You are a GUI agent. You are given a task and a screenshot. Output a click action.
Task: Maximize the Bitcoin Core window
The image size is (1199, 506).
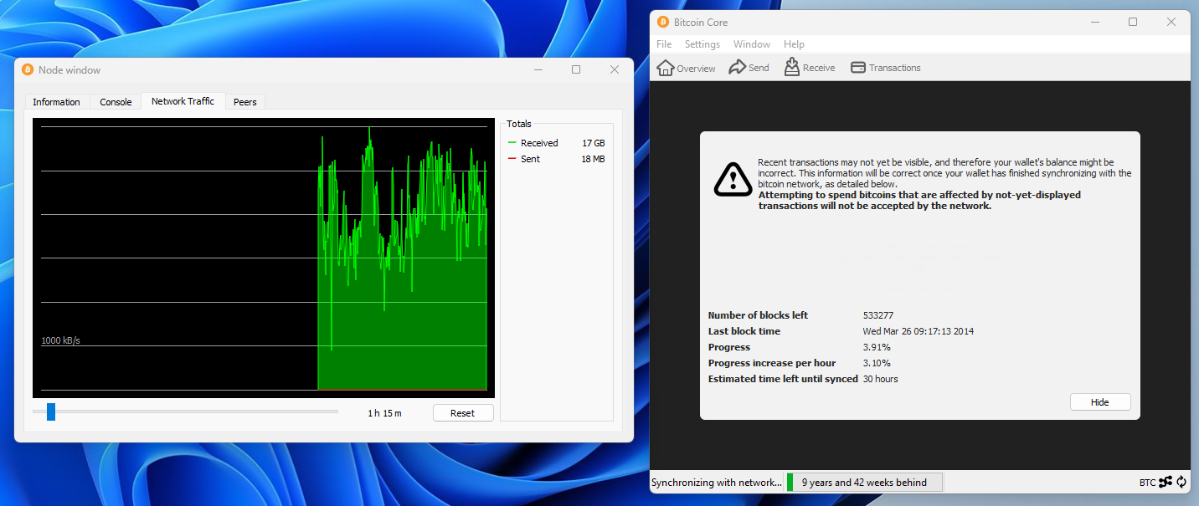(1133, 23)
